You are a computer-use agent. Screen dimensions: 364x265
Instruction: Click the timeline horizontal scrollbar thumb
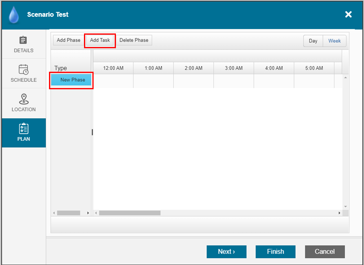pos(129,213)
